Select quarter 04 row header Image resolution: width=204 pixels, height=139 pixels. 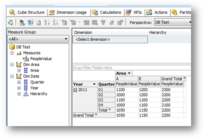106,105
